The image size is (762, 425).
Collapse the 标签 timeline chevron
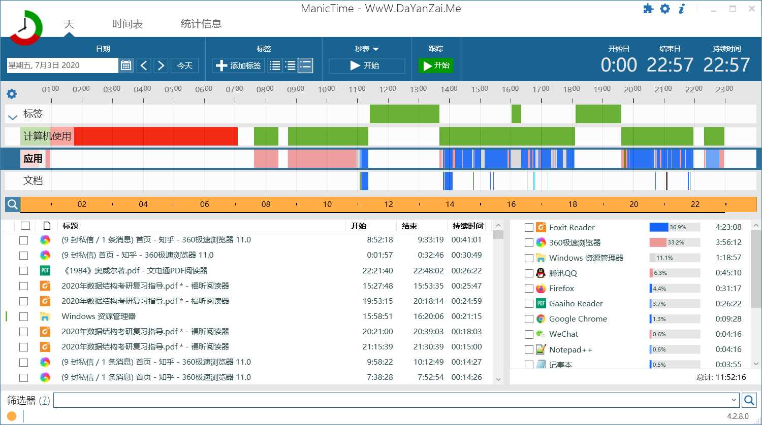[x=13, y=117]
